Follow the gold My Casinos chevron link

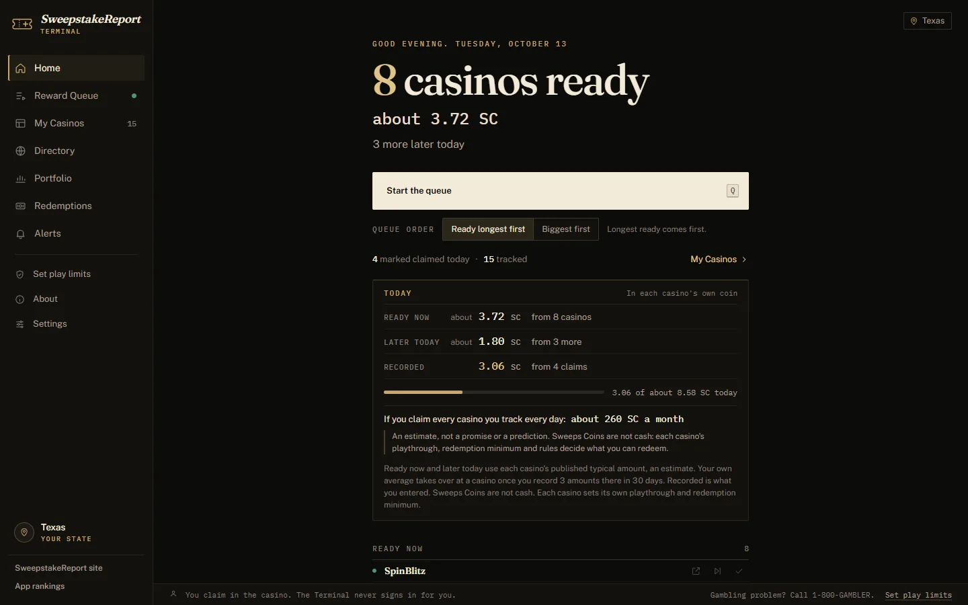coord(719,259)
